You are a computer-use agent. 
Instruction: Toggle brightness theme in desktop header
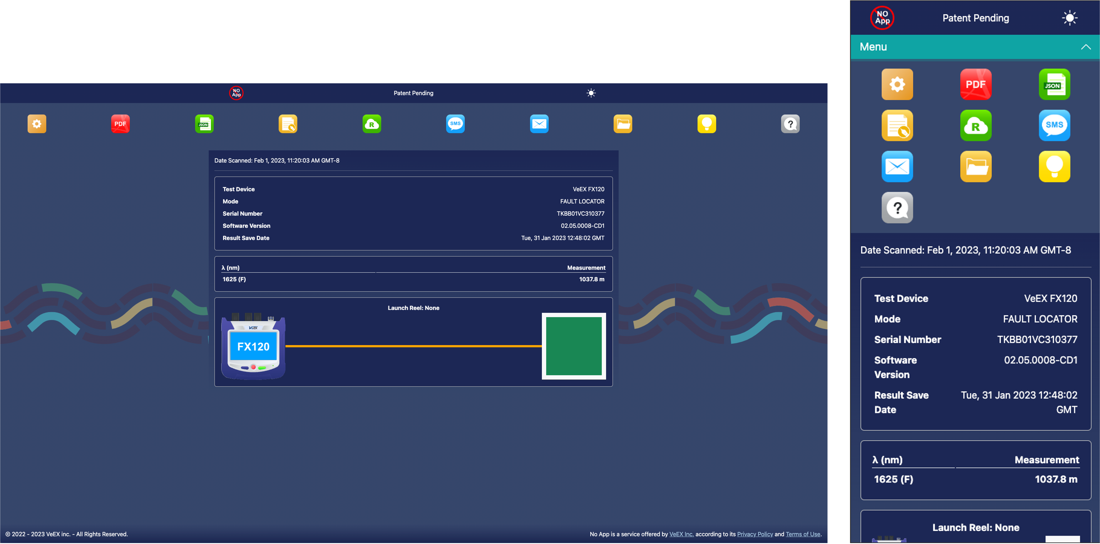coord(591,93)
